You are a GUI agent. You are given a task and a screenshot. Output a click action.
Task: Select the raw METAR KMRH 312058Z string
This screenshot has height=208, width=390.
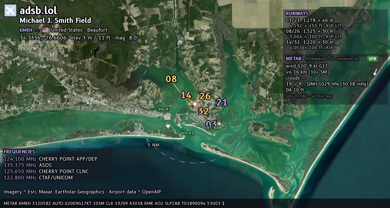click(114, 204)
